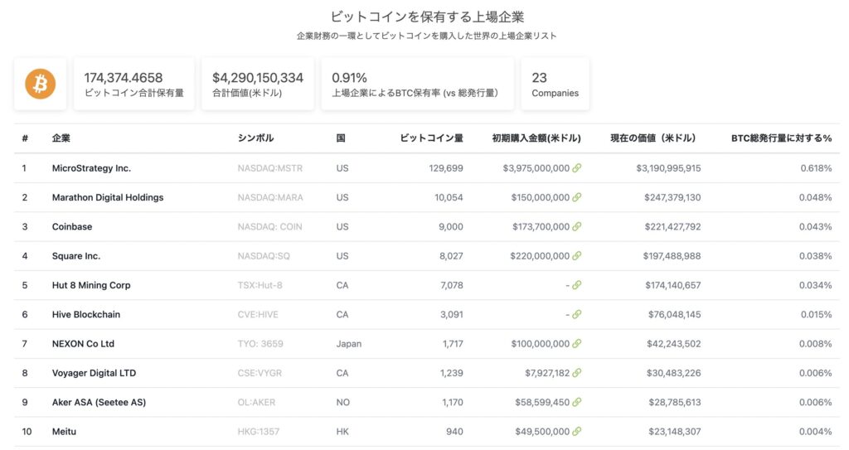Click Hut 8's $174,140,657 current value

click(x=673, y=285)
